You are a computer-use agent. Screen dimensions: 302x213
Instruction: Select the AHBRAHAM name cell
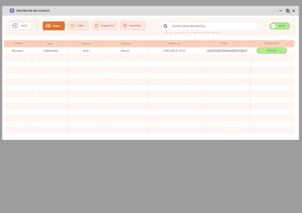[x=51, y=51]
